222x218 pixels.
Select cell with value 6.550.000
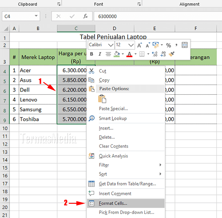pos(72,109)
